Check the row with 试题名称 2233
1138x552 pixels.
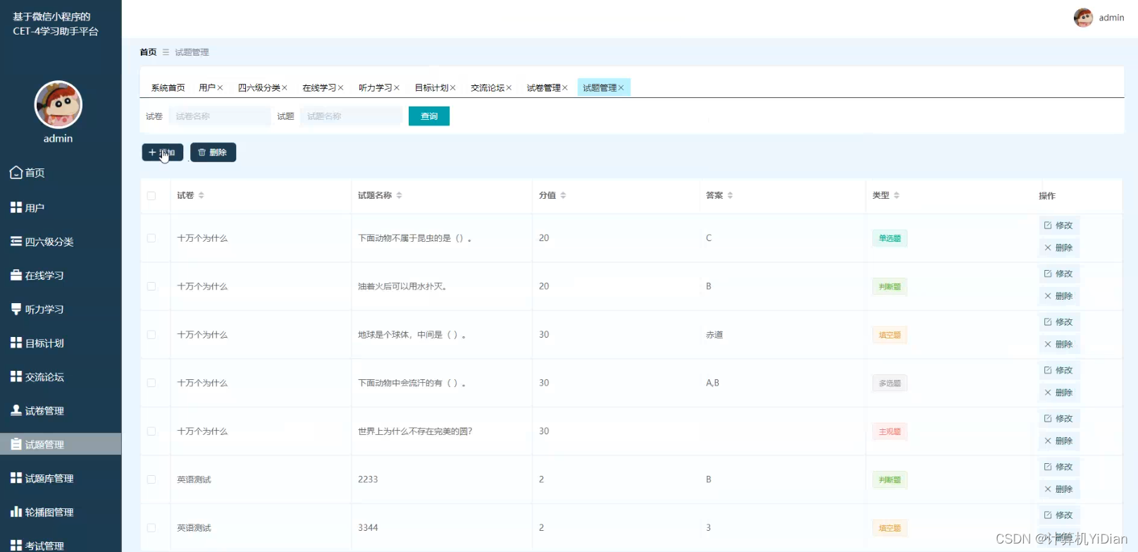[x=151, y=479]
